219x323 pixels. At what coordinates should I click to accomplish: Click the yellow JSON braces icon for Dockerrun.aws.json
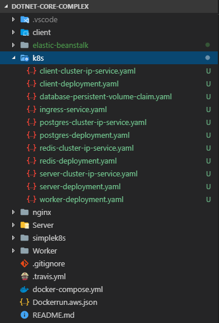(x=25, y=302)
